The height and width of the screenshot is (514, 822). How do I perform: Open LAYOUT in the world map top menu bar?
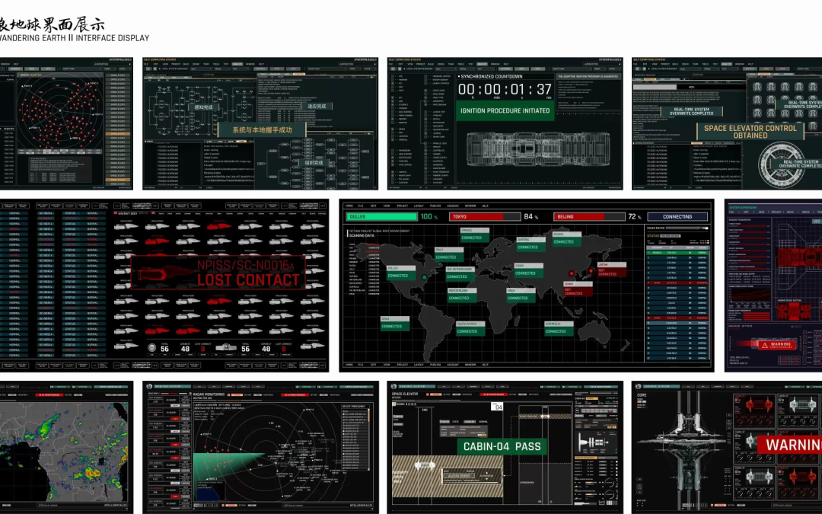[x=419, y=206]
